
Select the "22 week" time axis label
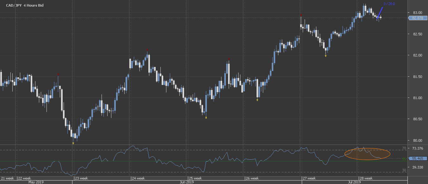pos(24,178)
